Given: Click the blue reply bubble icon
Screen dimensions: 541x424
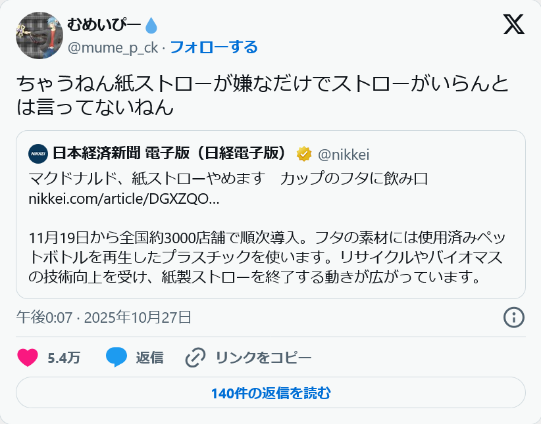Looking at the screenshot, I should pyautogui.click(x=116, y=358).
